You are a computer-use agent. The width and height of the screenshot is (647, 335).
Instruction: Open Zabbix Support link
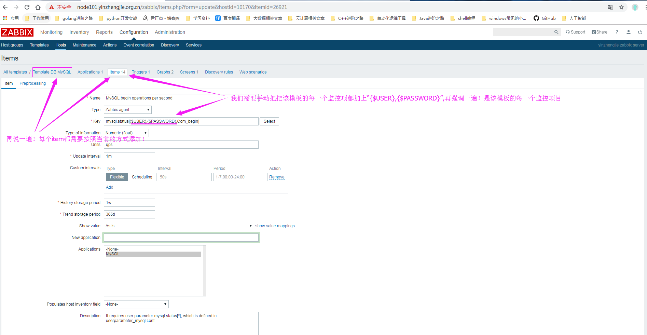tap(576, 32)
